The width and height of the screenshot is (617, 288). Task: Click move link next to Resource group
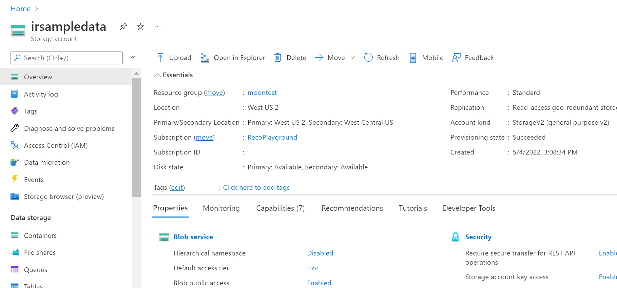(215, 92)
